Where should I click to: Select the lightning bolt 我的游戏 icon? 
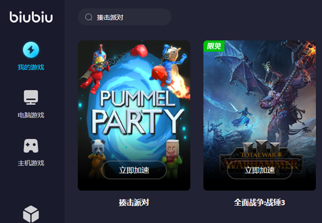tap(31, 50)
